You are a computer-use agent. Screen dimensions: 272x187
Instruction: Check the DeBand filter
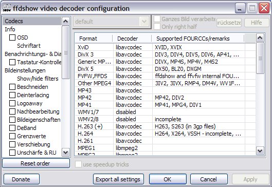coord(12,128)
